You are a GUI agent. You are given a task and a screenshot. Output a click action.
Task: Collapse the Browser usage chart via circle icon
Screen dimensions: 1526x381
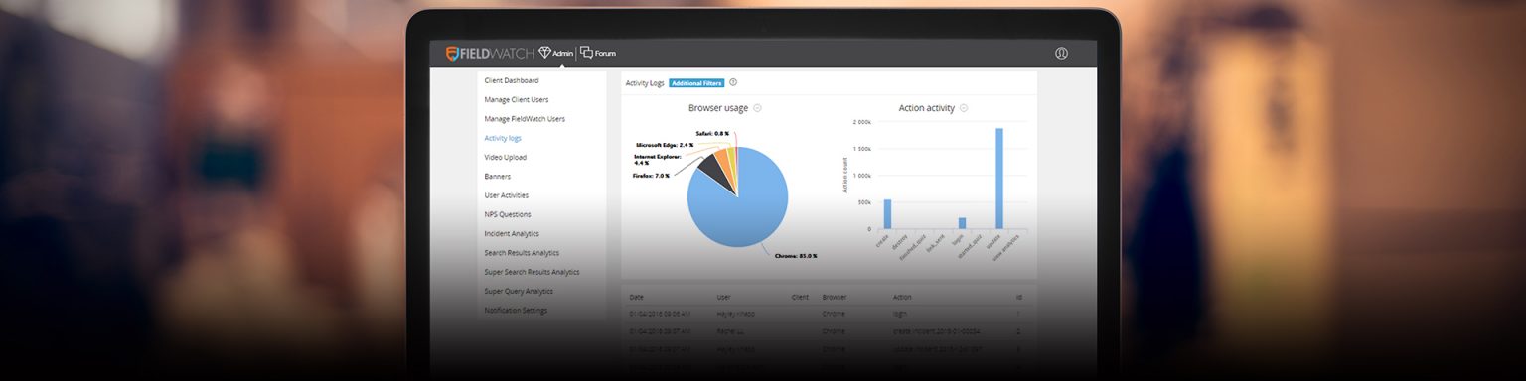point(757,108)
